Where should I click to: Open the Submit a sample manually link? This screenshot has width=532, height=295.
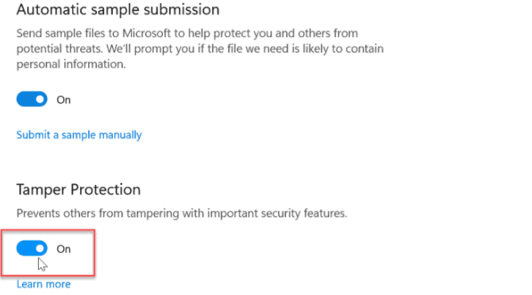point(79,135)
